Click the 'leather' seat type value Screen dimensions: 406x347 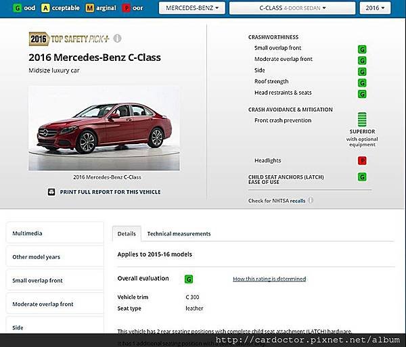click(x=194, y=308)
